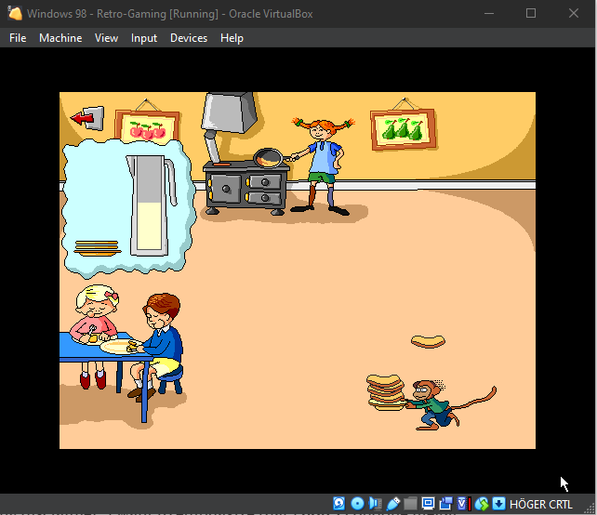Click the virtualization chip V status icon
This screenshot has width=597, height=515.
coord(463,504)
